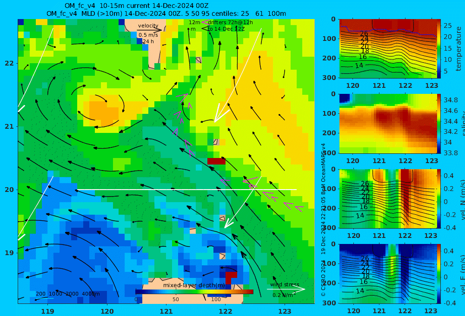The image size is (465, 316).
Task: Click longitude label '123' on the main map axis
Action: click(x=285, y=311)
